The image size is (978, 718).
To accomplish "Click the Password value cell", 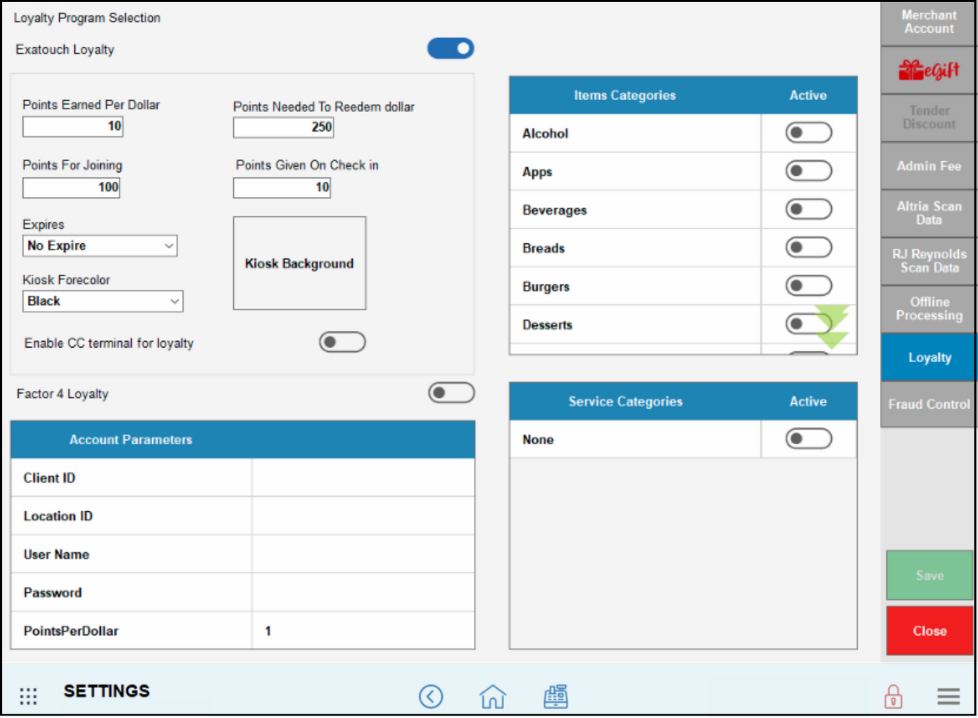I will point(363,592).
